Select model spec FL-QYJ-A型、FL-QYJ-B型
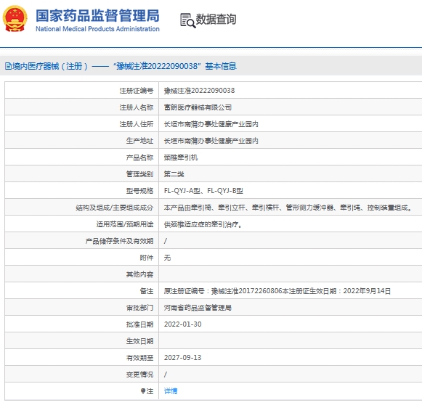Screen dimensions: 422x405 203,191
